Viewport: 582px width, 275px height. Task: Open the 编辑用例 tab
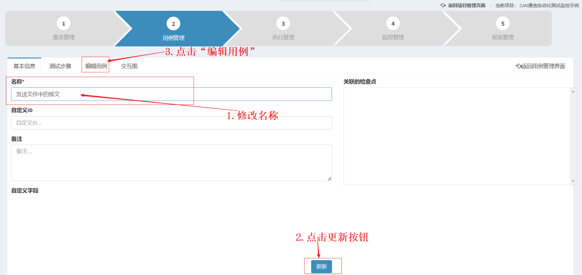coord(96,66)
